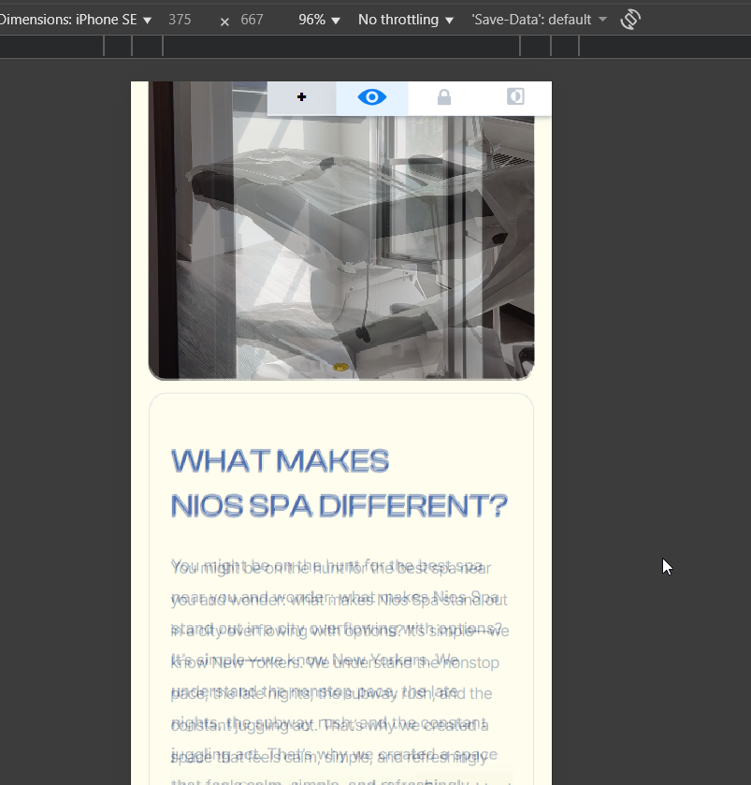Click the paragraph line beginning 'You might be on the hunt'

pyautogui.click(x=331, y=568)
